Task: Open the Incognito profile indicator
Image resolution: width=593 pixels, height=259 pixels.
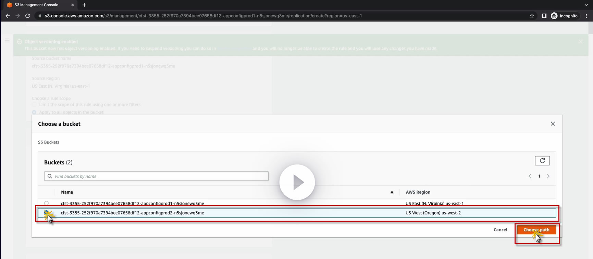Action: 564,16
